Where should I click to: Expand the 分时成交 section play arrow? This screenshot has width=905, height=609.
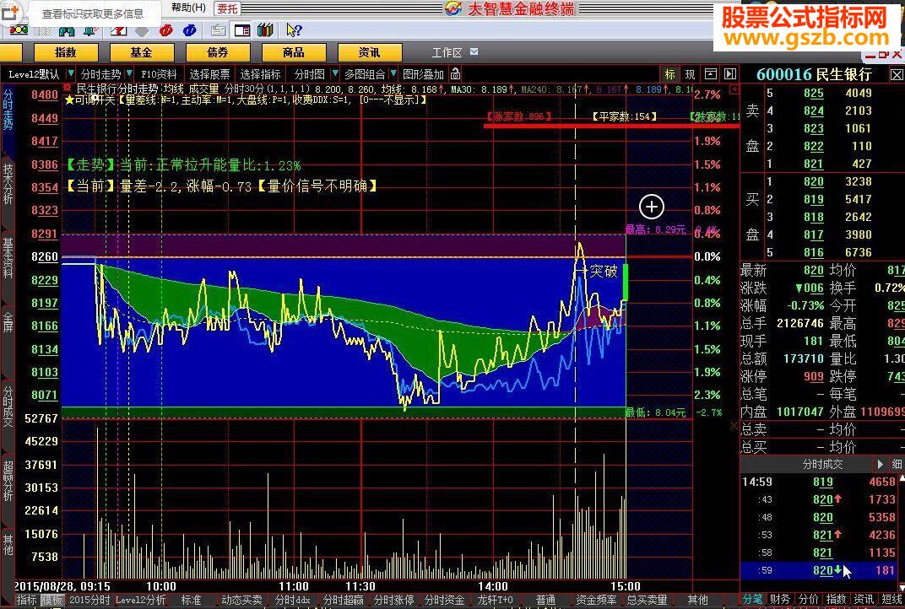881,464
